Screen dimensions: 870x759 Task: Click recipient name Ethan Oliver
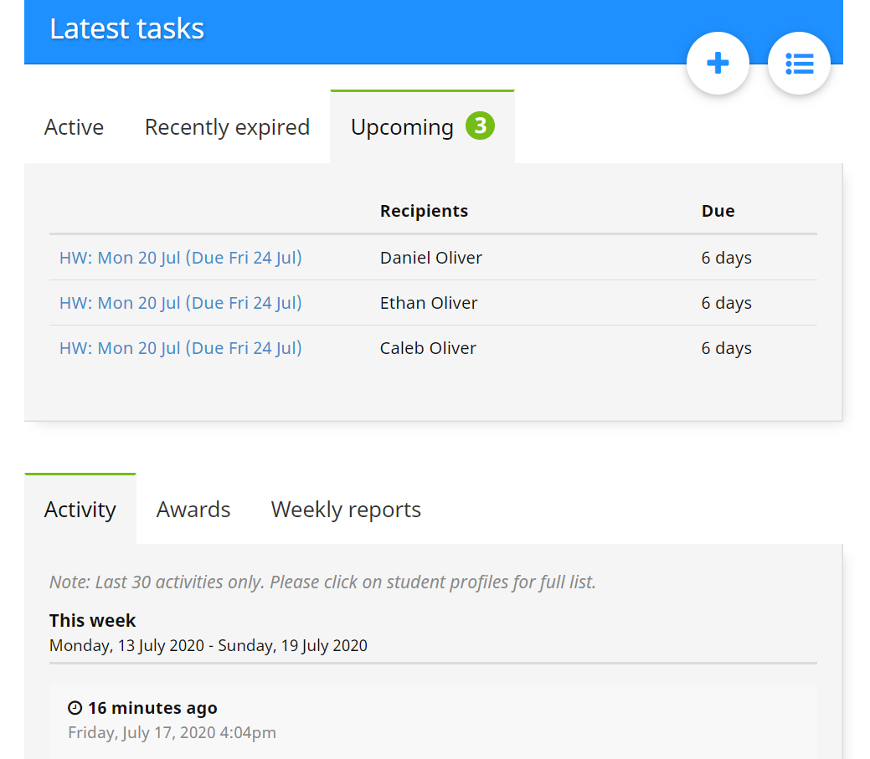coord(429,303)
